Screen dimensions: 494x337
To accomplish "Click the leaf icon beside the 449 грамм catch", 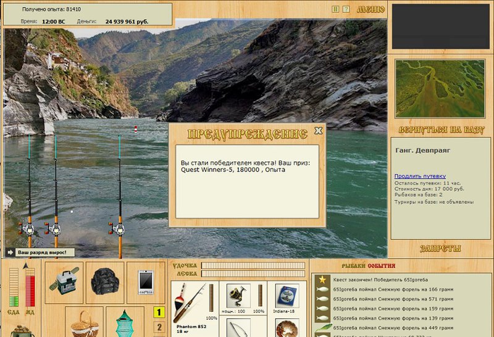I will pyautogui.click(x=322, y=328).
